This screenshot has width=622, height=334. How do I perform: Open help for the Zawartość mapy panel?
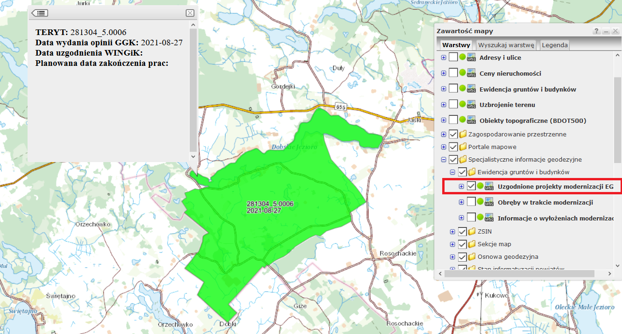click(596, 31)
